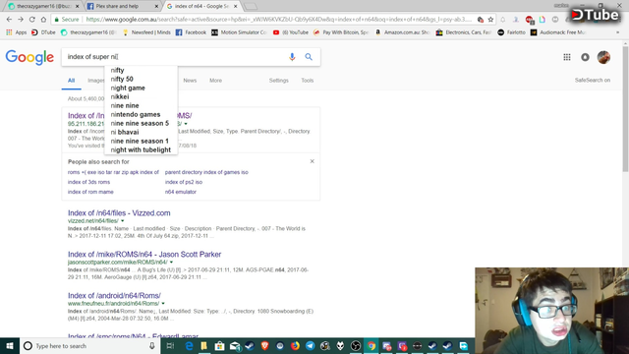This screenshot has height=354, width=629.
Task: Open Google notifications bell icon
Action: coord(586,57)
